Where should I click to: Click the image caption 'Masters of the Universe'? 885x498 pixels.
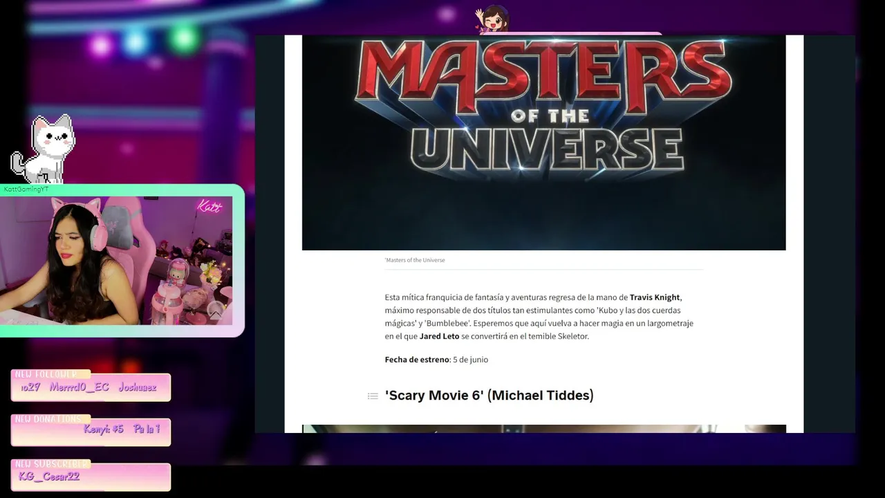pyautogui.click(x=415, y=260)
